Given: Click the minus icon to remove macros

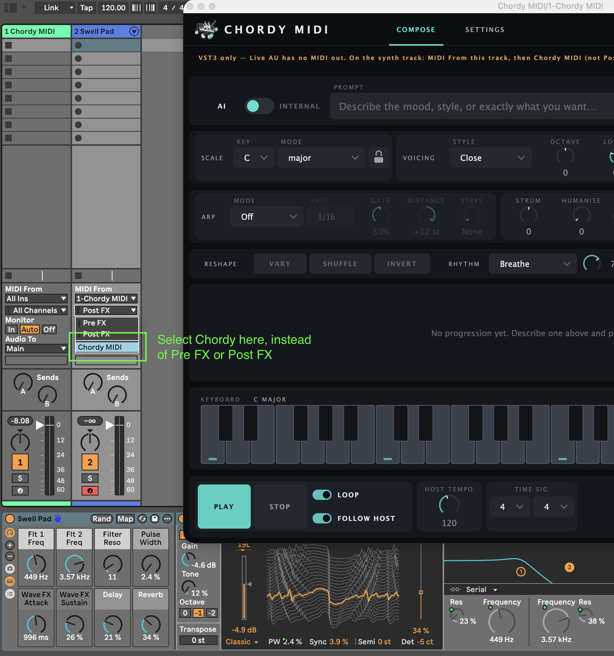Looking at the screenshot, I should (10, 556).
